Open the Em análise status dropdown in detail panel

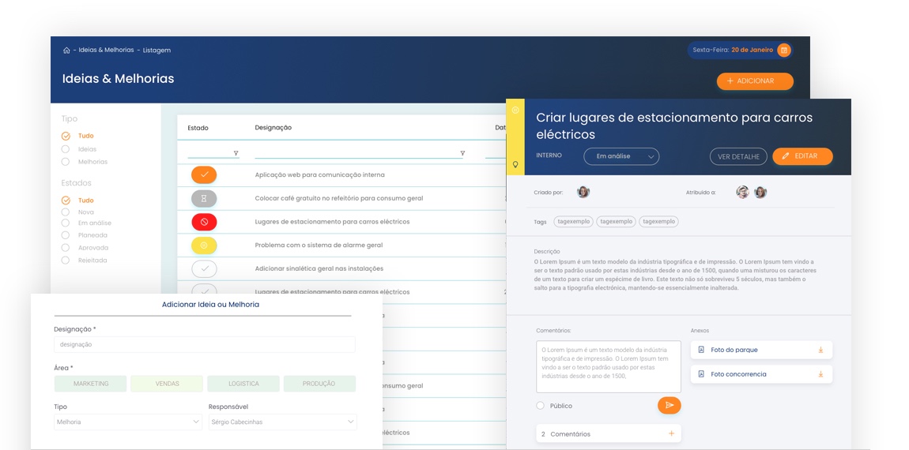coord(620,156)
